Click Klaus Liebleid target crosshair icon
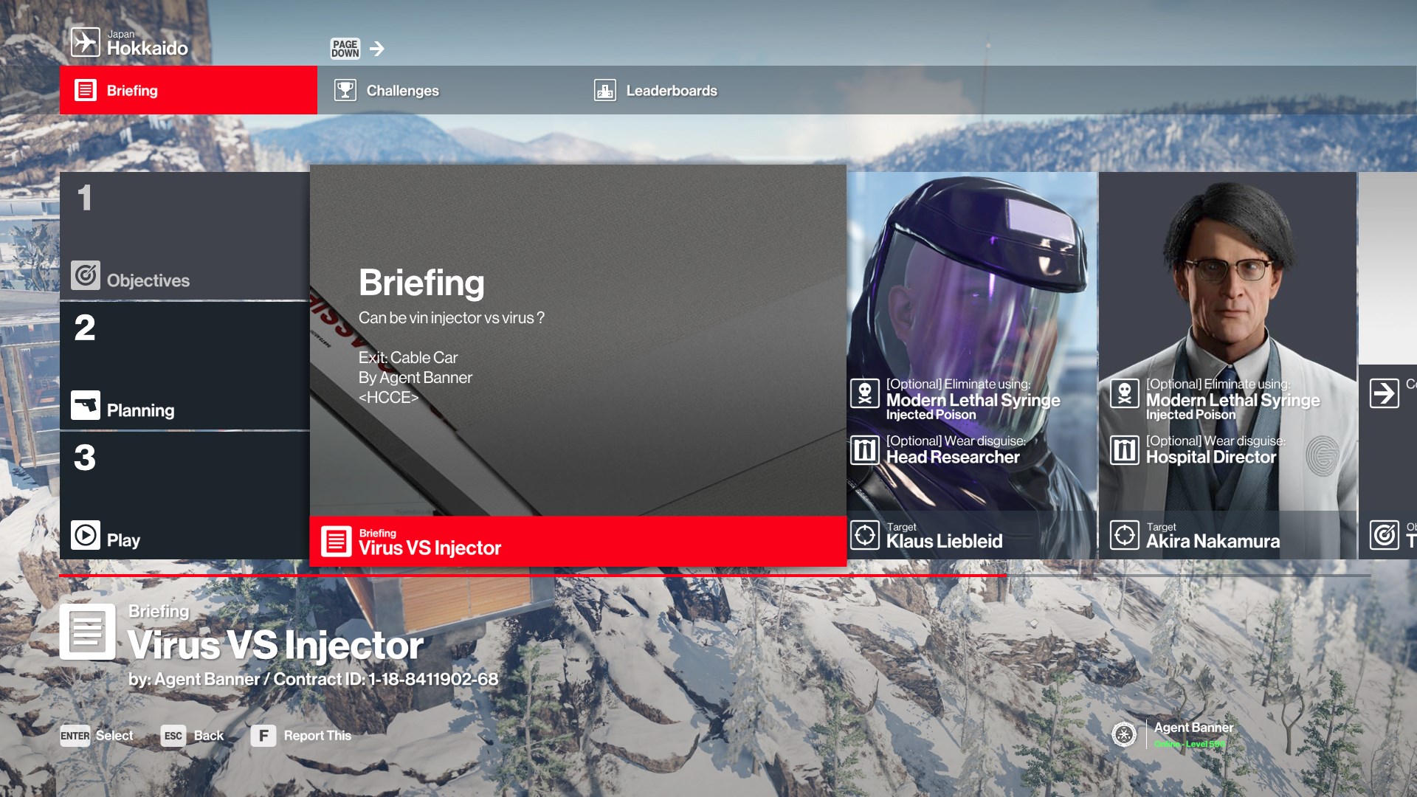 [865, 535]
